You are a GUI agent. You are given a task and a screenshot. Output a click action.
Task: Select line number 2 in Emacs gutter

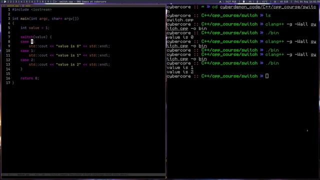9,14
